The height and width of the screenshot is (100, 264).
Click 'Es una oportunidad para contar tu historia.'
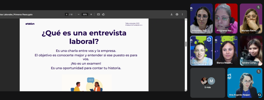coord(86,68)
